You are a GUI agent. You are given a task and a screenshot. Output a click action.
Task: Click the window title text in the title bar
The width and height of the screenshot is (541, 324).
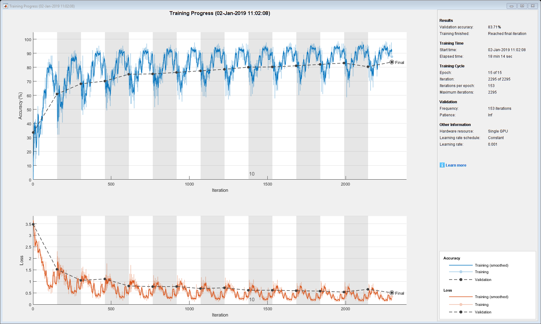pos(42,6)
